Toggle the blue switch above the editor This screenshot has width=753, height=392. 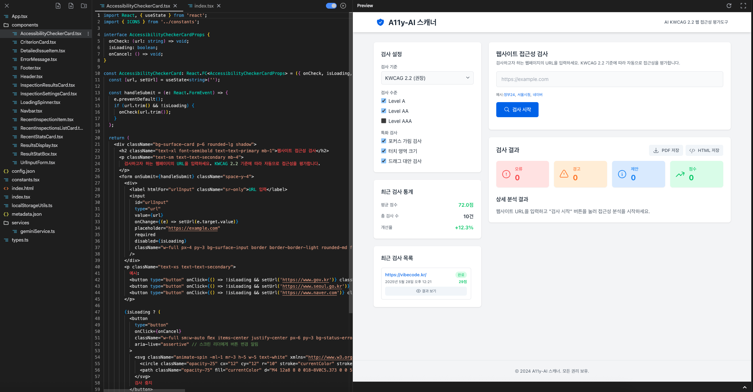pyautogui.click(x=331, y=6)
